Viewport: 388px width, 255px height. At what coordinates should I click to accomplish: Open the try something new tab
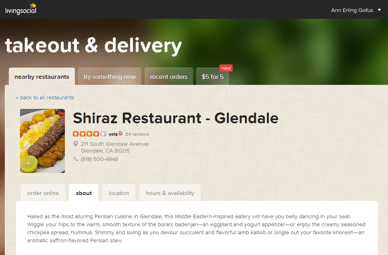110,77
